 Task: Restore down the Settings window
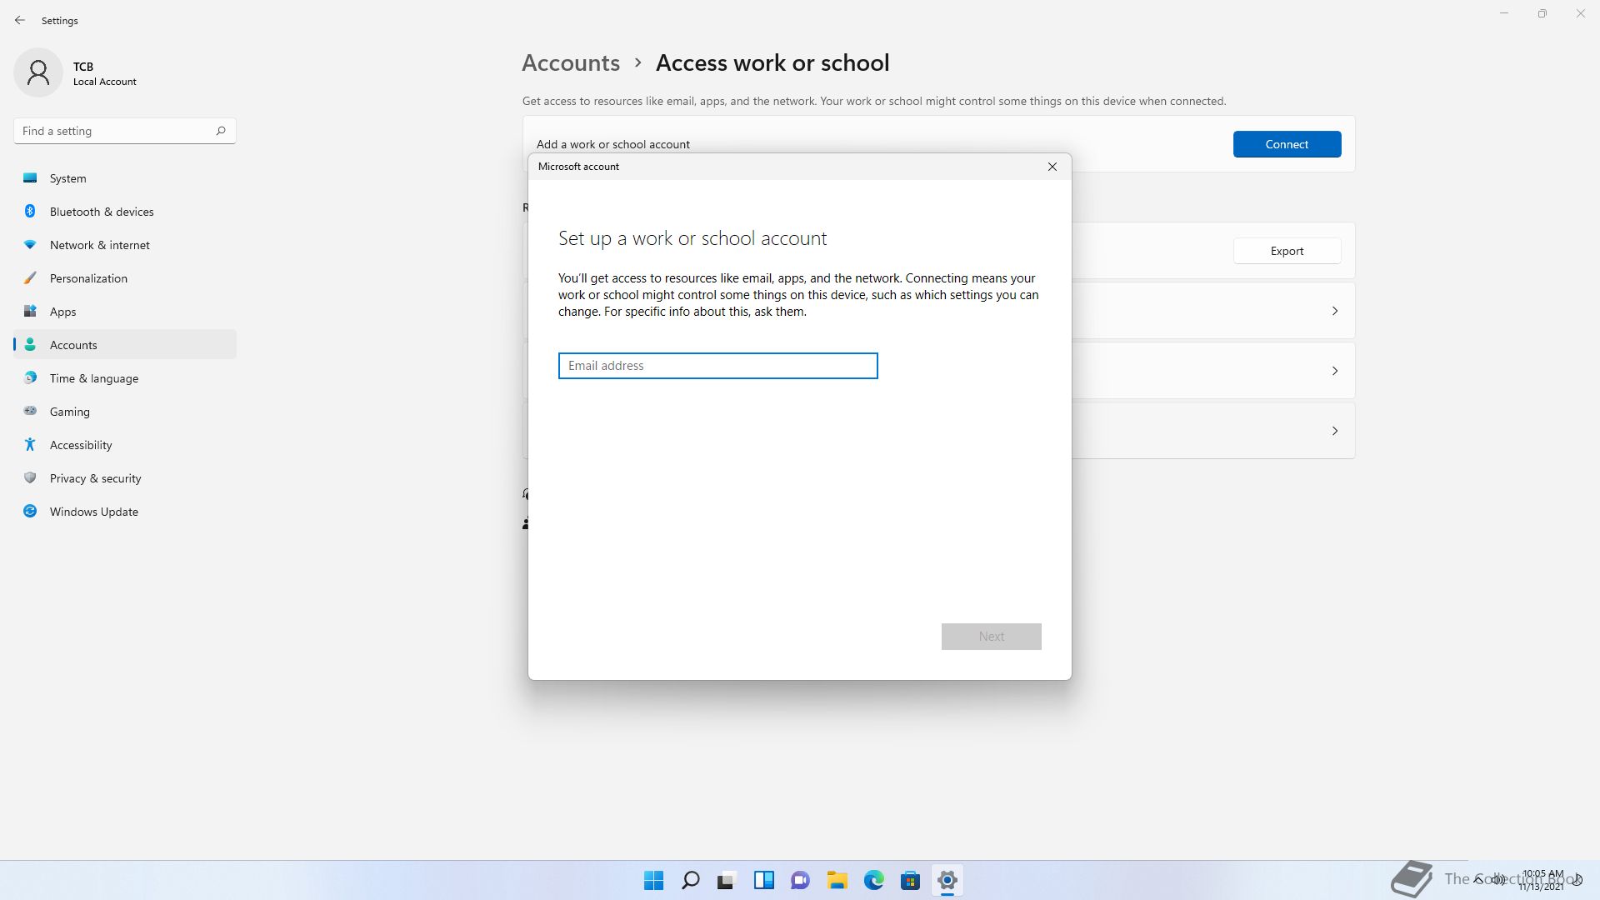[x=1542, y=13]
